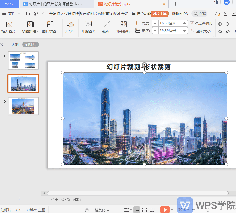Open the Design tab (设计)
This screenshot has width=236, height=213.
tap(68, 14)
